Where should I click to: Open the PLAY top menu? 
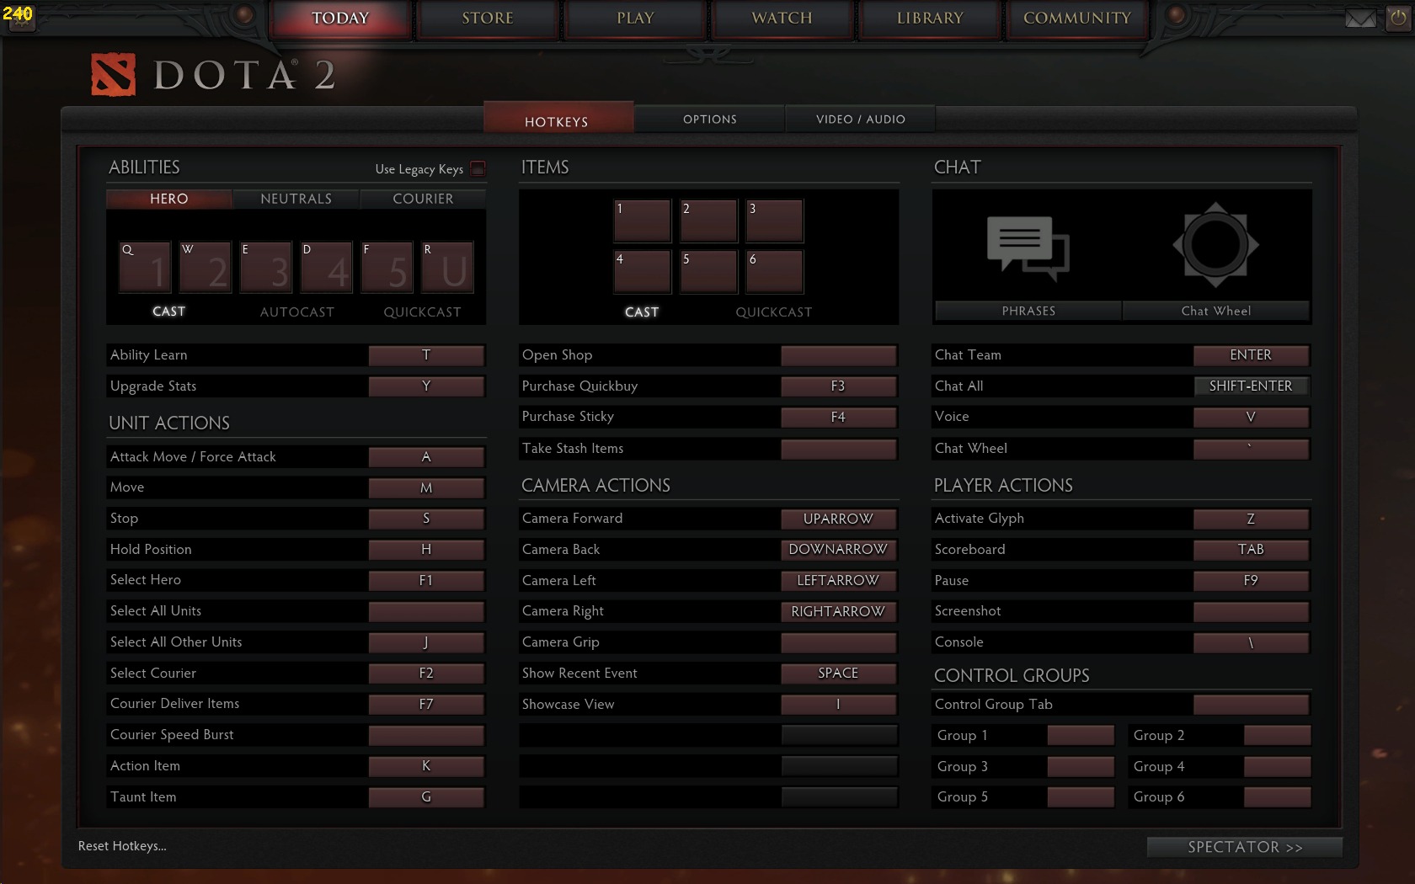(x=635, y=19)
